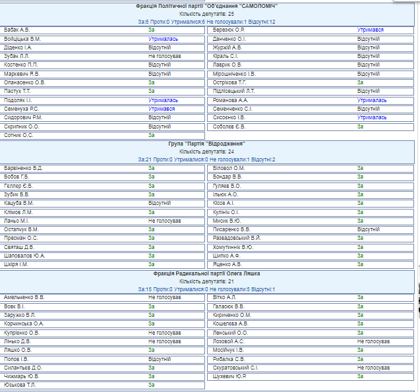This screenshot has height=392, width=420.
Task: Select the name Діденко І.А.
Action: 18,47
